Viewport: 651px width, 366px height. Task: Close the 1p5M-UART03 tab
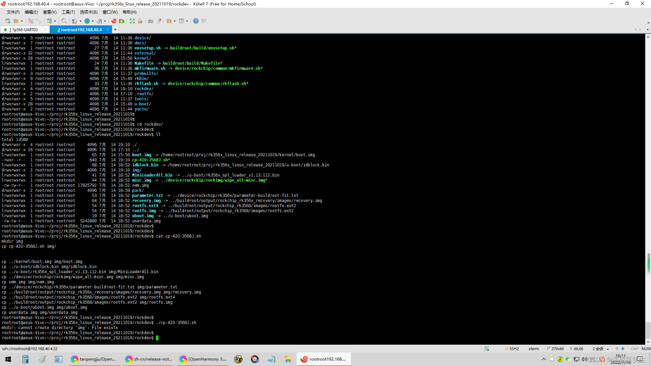pos(46,29)
